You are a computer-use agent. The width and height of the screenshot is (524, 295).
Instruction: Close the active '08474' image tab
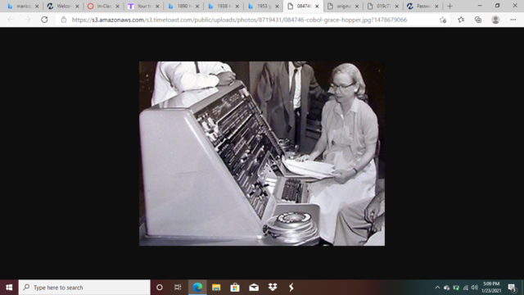click(317, 7)
